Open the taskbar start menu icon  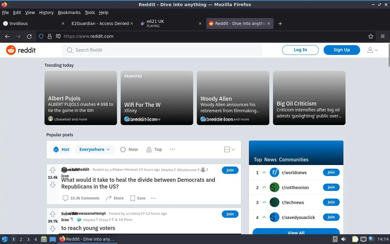(5, 239)
